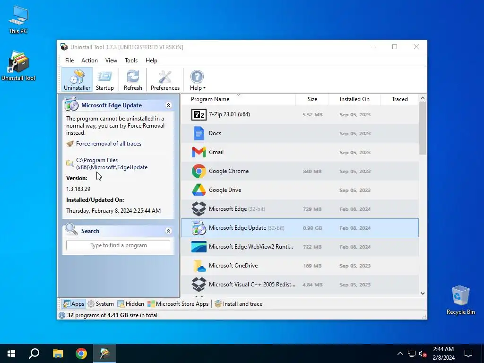
Task: Click Force removal of all traces
Action: pos(109,144)
